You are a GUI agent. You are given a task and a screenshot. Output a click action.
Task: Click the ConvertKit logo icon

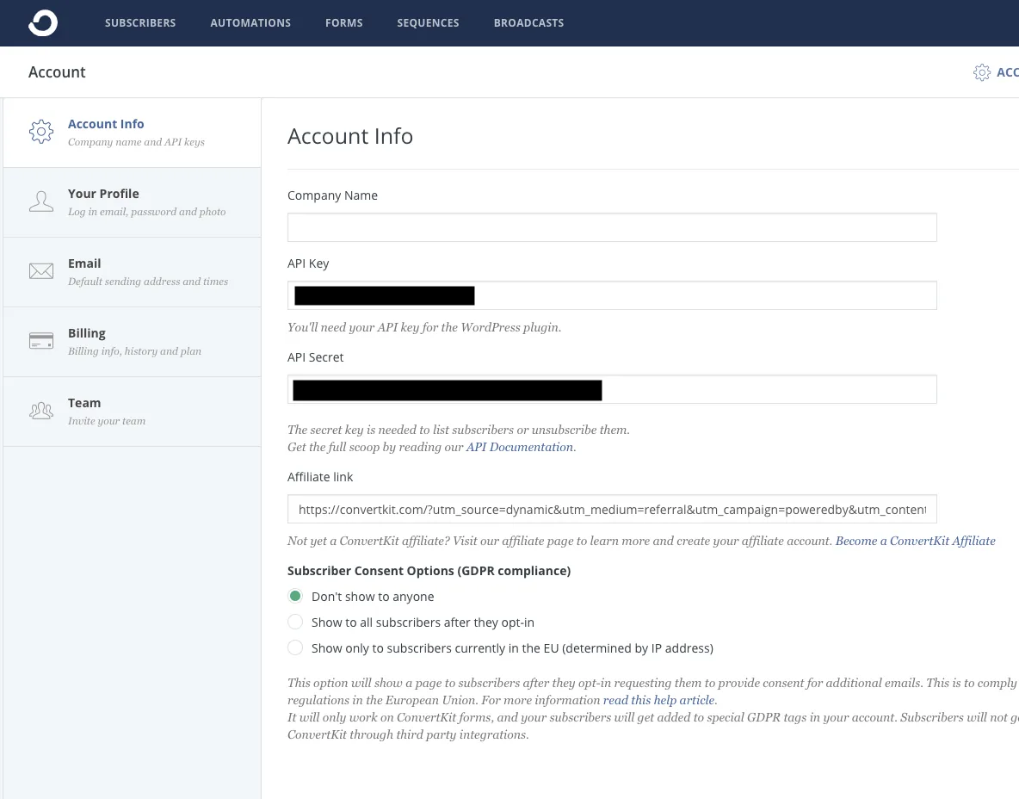click(43, 22)
